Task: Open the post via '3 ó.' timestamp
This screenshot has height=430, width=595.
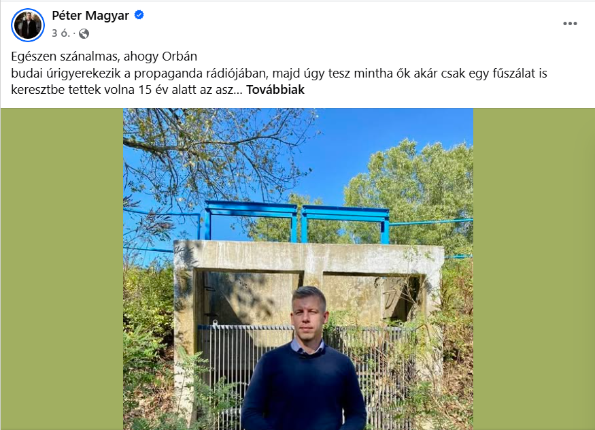Action: [61, 33]
